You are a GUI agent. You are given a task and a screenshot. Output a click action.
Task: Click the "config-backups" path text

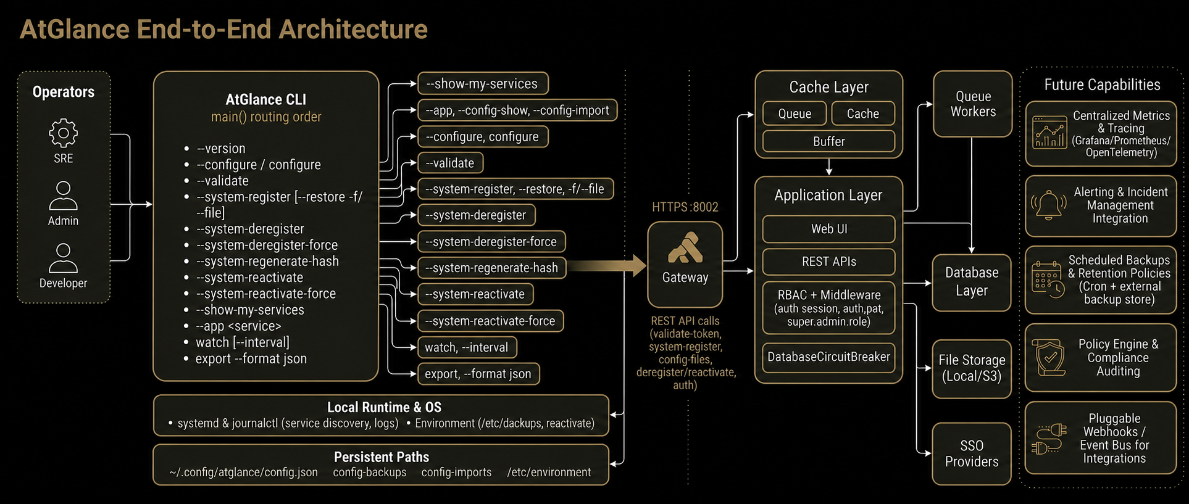(x=370, y=473)
